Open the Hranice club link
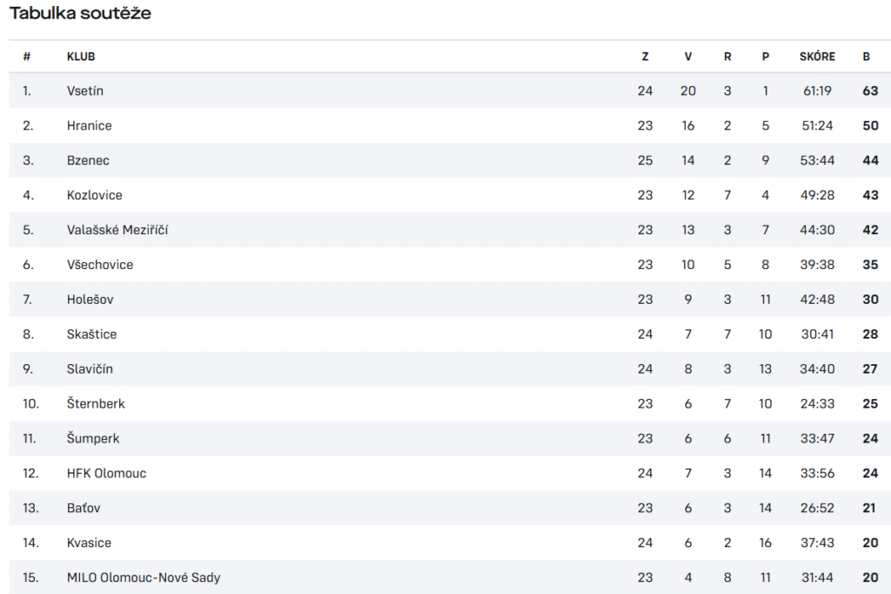 [90, 125]
